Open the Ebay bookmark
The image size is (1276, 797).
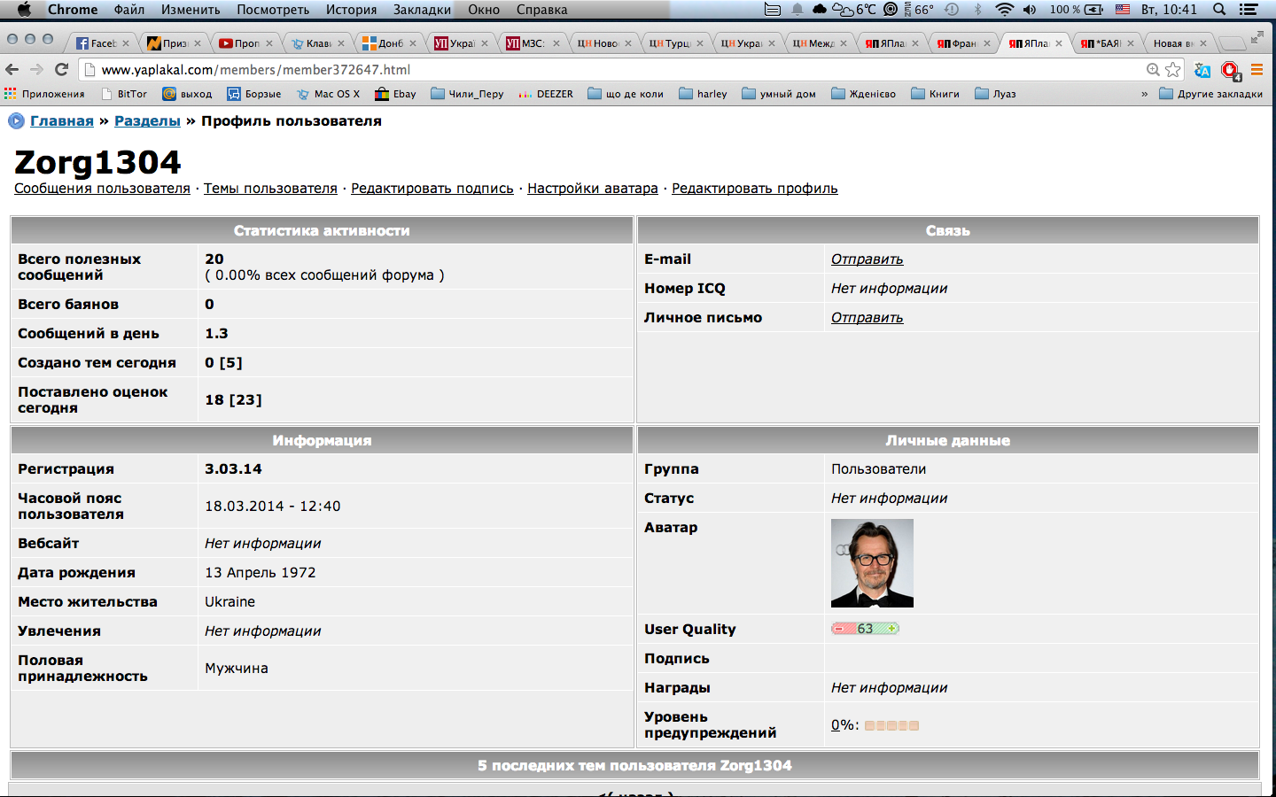(395, 94)
